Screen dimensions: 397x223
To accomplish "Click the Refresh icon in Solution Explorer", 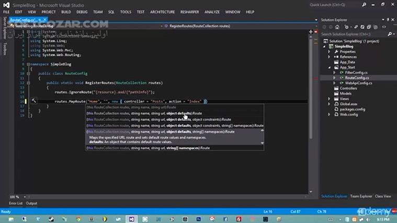I will 362,27.
